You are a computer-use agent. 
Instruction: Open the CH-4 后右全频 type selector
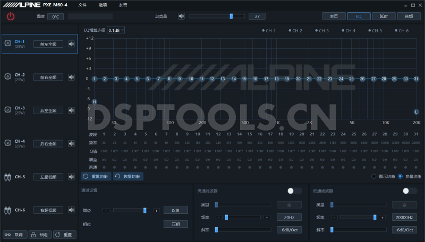click(x=48, y=144)
